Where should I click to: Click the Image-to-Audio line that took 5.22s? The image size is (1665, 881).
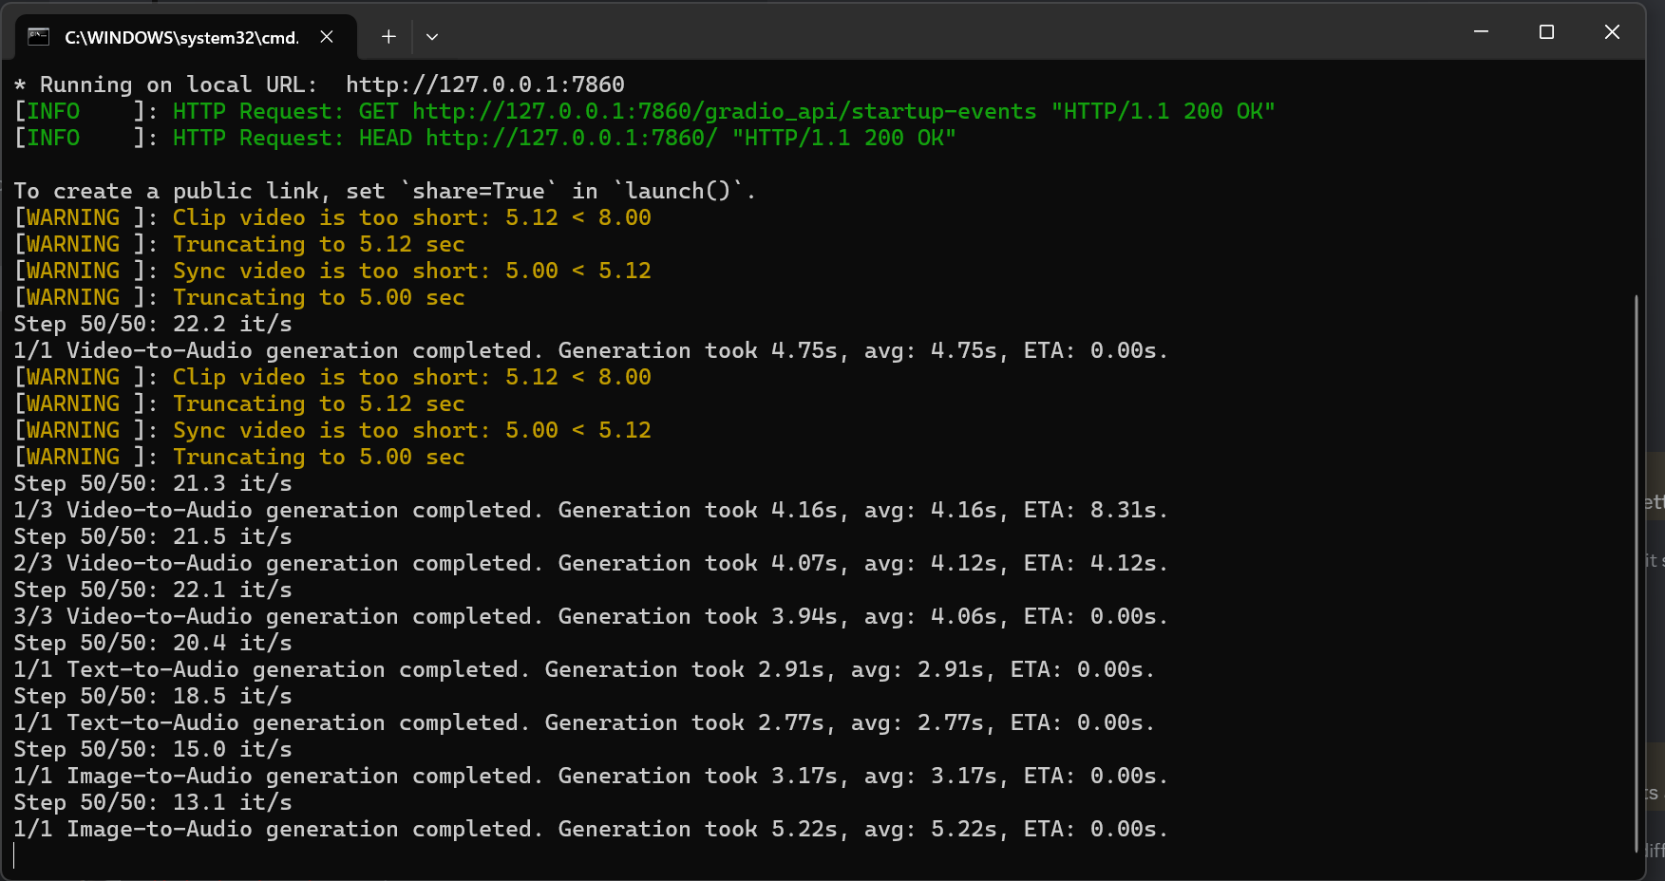point(589,829)
